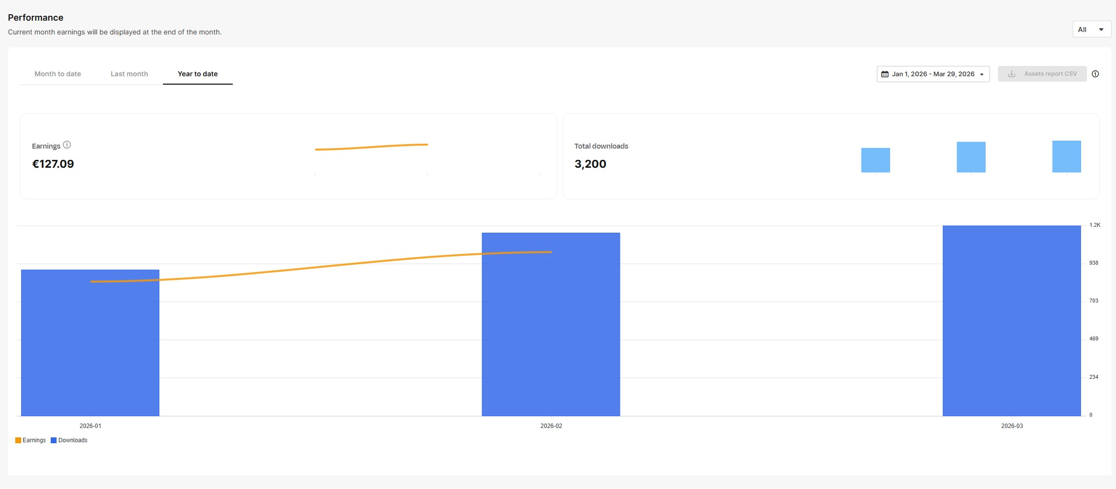
Task: Switch to the Month to date tab
Action: [x=57, y=74]
